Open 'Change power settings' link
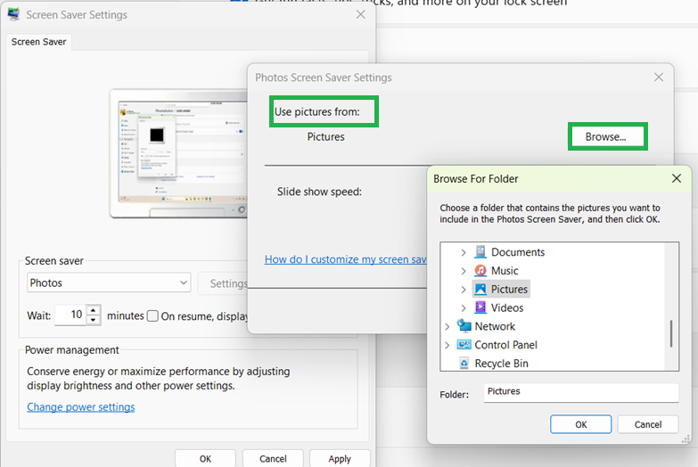This screenshot has height=467, width=698. [x=81, y=407]
